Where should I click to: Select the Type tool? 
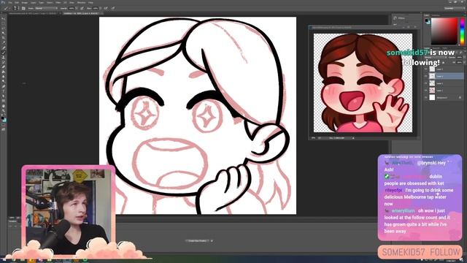pyautogui.click(x=4, y=91)
